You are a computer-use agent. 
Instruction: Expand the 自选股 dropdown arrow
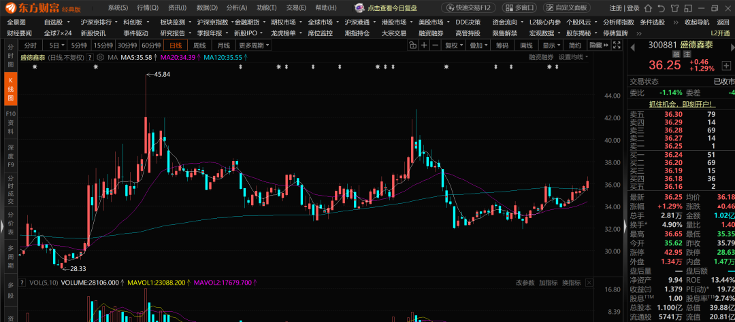pos(69,22)
